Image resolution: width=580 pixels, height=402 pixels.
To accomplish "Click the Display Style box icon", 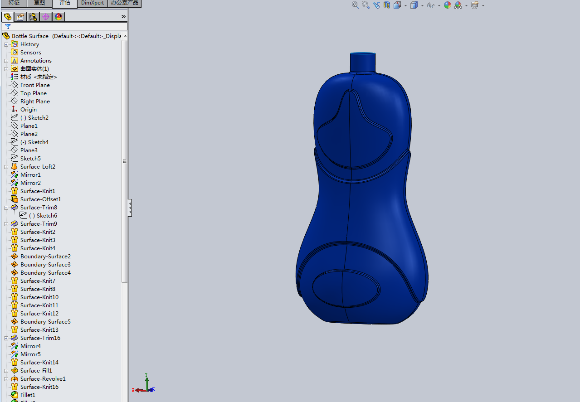I will 414,5.
